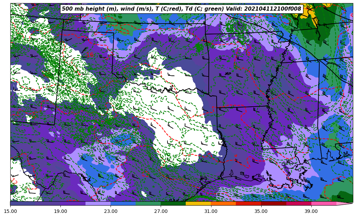Click the 23.00 colorbar tick label
Image resolution: width=356 pixels, height=217 pixels.
pos(111,212)
